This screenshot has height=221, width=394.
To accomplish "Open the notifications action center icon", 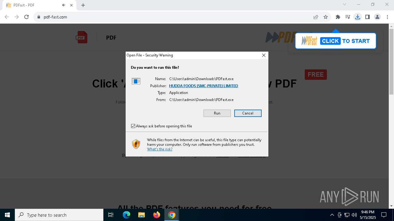I will tap(384, 215).
